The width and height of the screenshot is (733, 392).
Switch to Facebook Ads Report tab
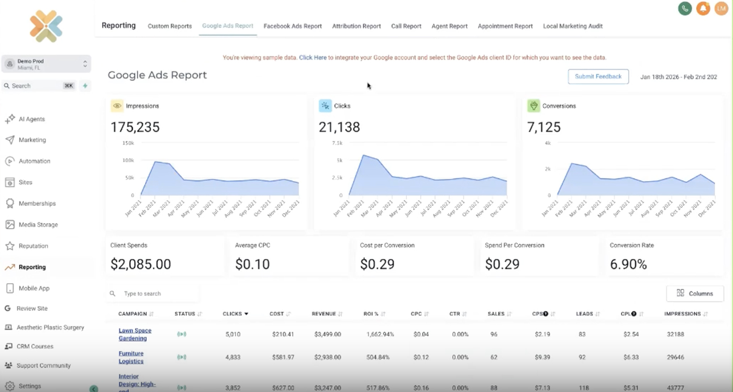[x=293, y=26]
